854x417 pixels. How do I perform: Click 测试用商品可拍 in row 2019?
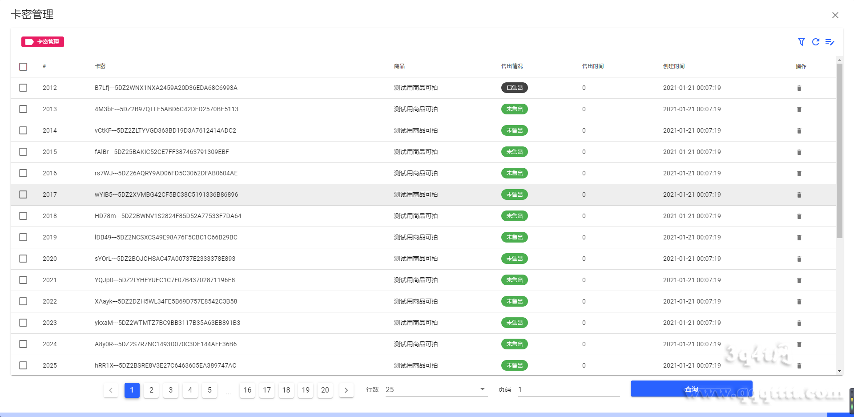[416, 237]
